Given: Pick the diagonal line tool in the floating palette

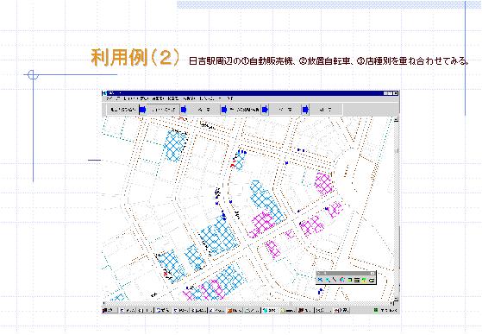Looking at the screenshot, I should 335,280.
